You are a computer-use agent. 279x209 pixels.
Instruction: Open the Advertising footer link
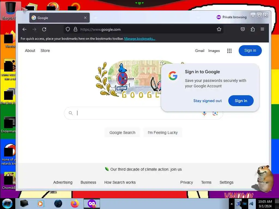pyautogui.click(x=63, y=182)
